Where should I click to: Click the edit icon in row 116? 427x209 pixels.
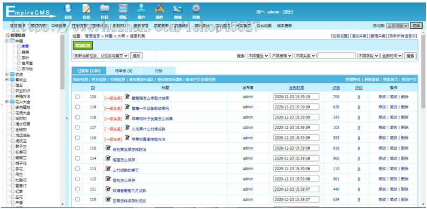pos(127,137)
